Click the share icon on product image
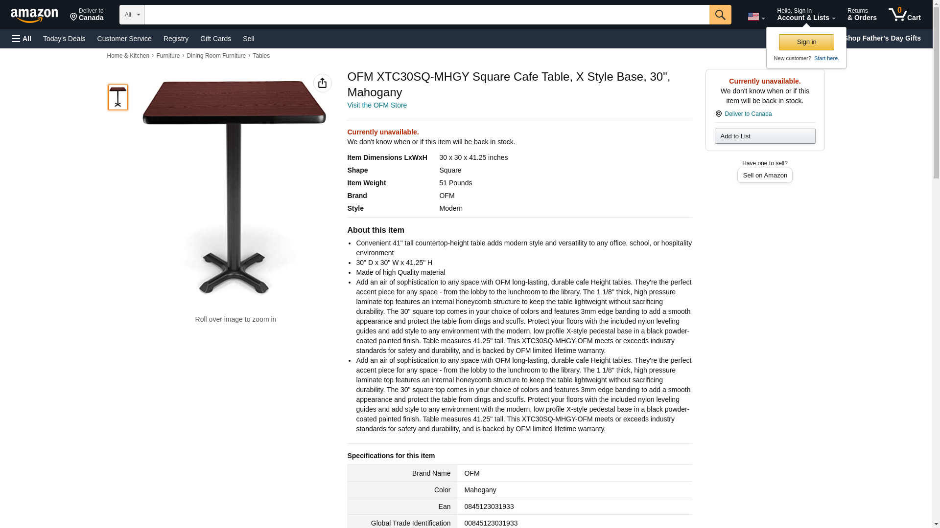The height and width of the screenshot is (528, 940). pyautogui.click(x=322, y=83)
